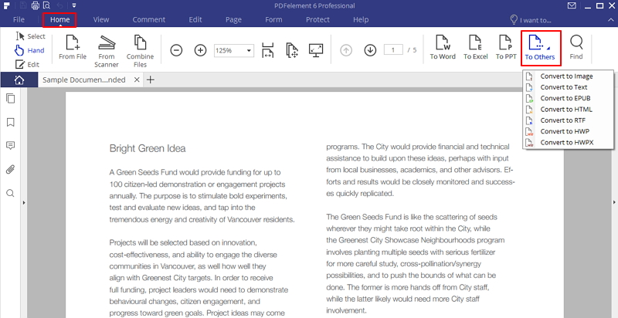
Task: Switch to the View tab
Action: [x=101, y=19]
